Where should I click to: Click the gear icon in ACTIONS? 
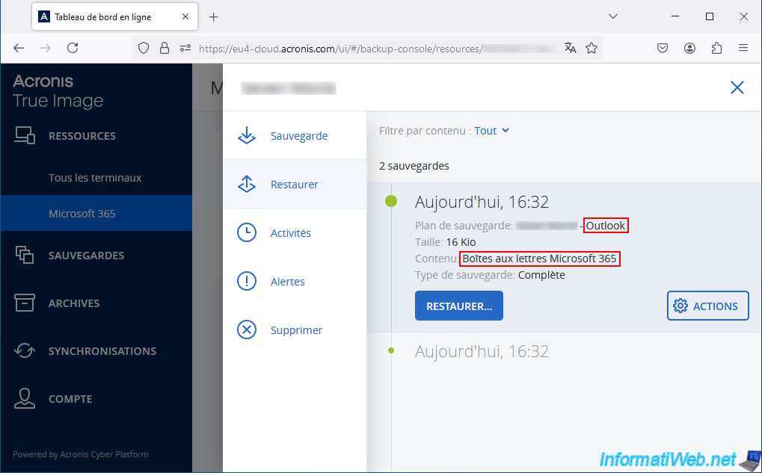[680, 306]
